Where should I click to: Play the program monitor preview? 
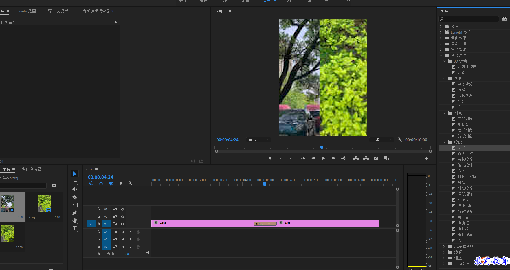pos(323,158)
